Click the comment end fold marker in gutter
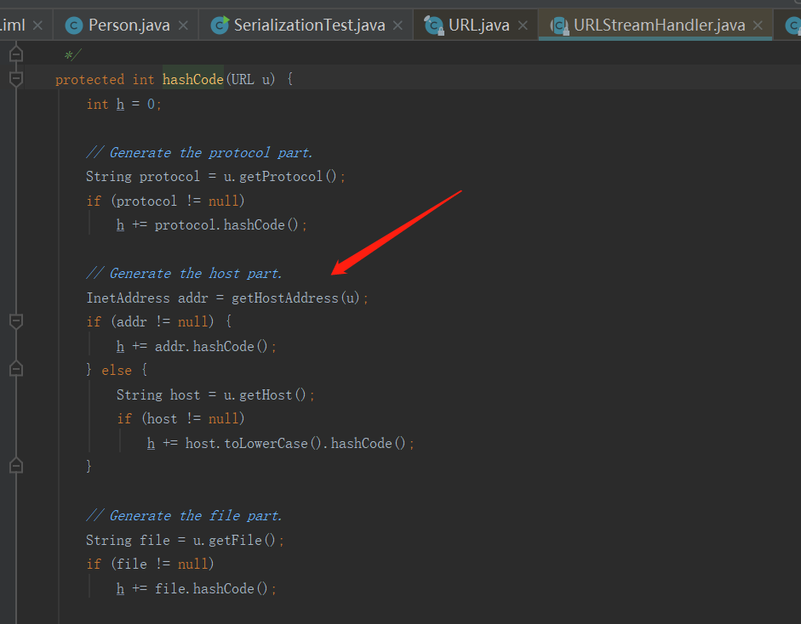 [15, 55]
